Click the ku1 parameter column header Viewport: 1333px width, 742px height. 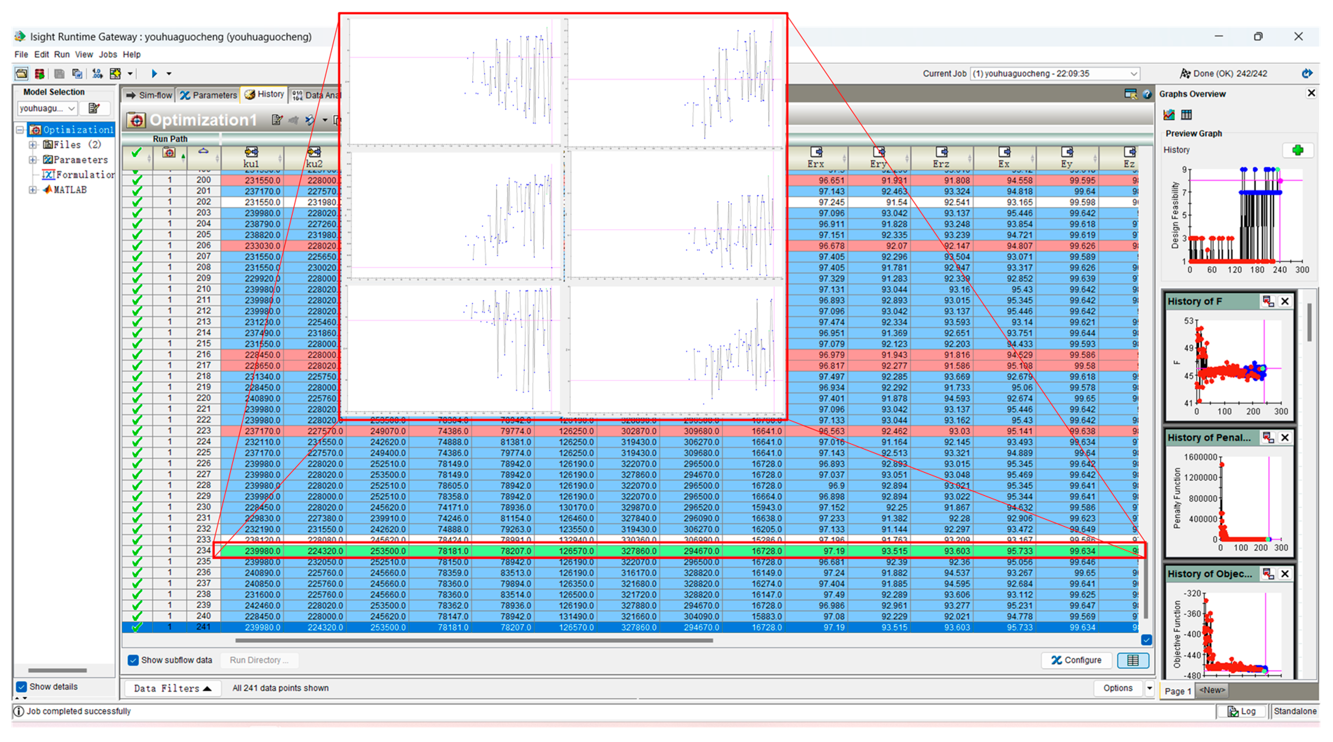pos(252,157)
